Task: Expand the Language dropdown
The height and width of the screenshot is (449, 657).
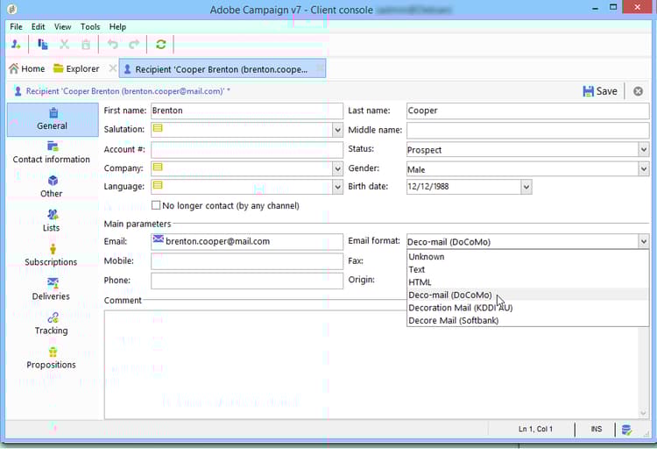Action: pos(338,187)
